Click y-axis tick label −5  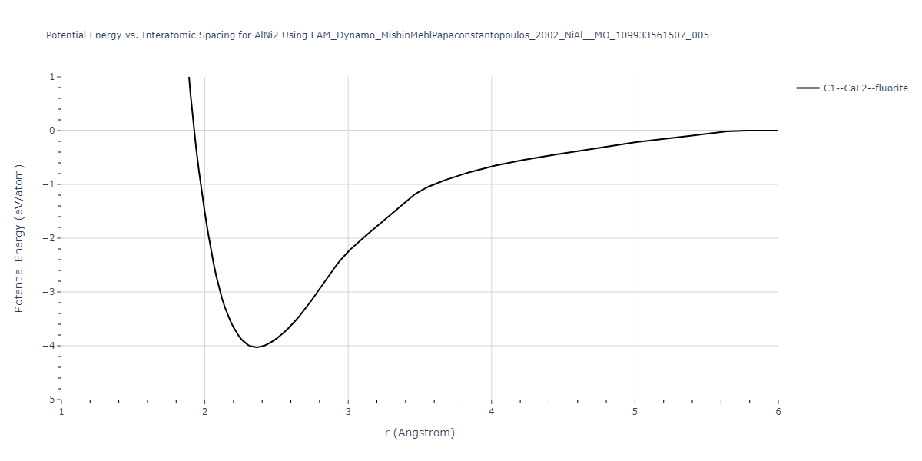[49, 400]
